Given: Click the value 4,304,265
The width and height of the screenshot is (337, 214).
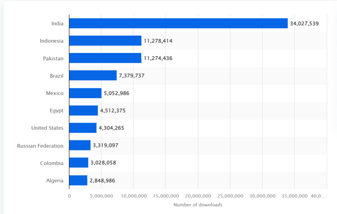Looking at the screenshot, I should [111, 128].
